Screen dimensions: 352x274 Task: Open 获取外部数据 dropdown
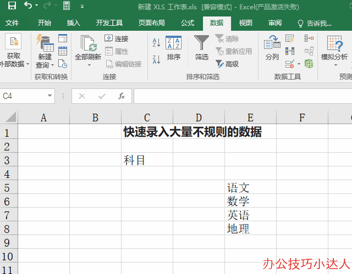point(13,51)
